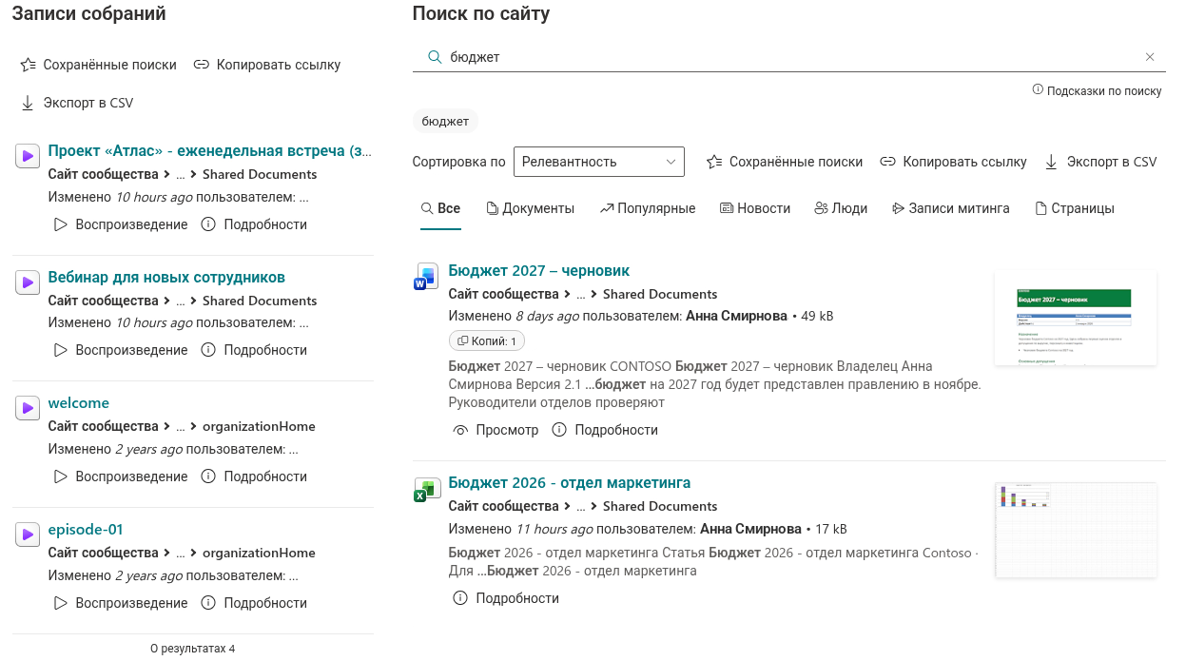Click «Экспорт в CSV» in the site search toolbar
Viewport: 1186px width, 661px height.
click(1100, 162)
